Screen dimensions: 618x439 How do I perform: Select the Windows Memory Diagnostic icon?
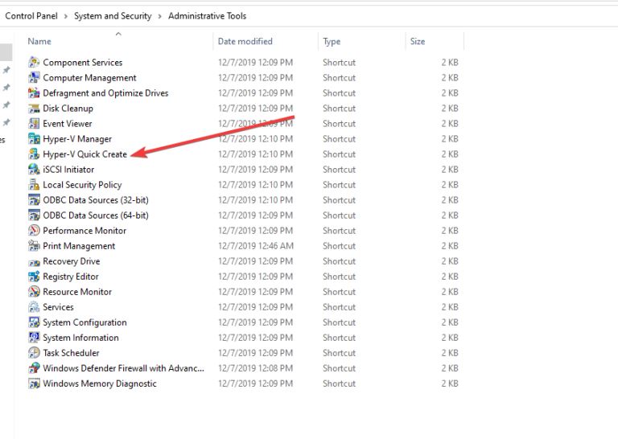coord(35,384)
